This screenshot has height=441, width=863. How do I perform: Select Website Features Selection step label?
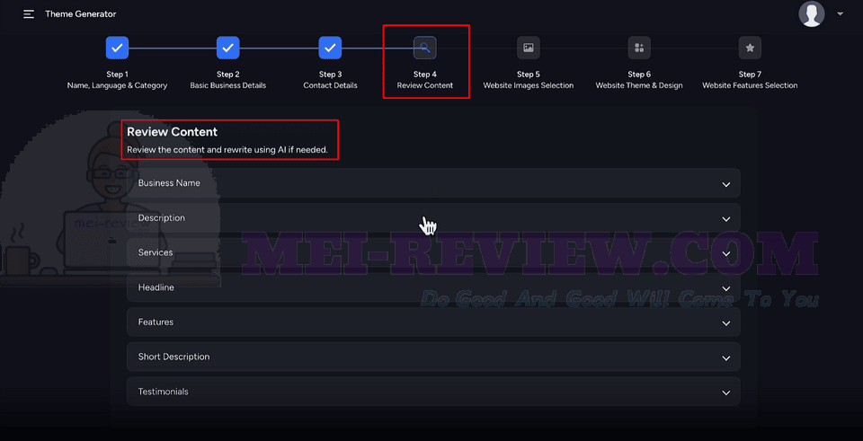pos(750,85)
